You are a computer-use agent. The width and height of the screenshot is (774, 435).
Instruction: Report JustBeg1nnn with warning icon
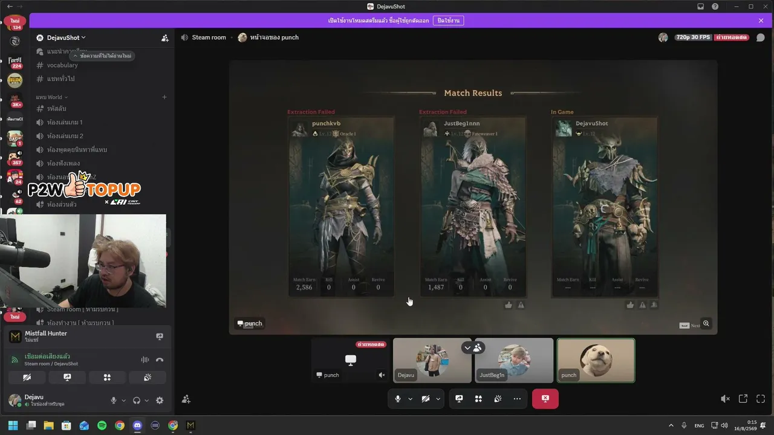coord(521,305)
